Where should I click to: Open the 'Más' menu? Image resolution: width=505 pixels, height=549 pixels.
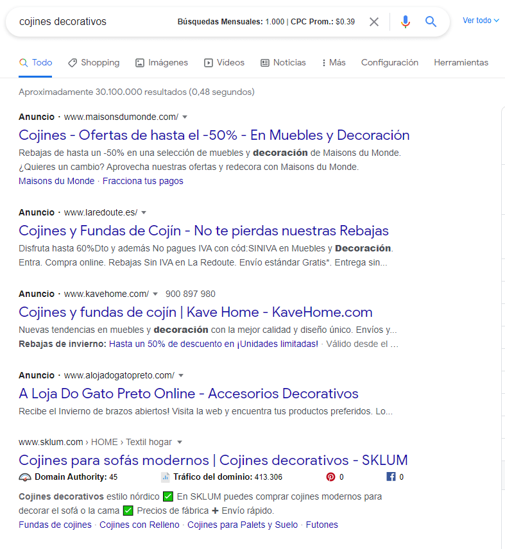tap(334, 63)
